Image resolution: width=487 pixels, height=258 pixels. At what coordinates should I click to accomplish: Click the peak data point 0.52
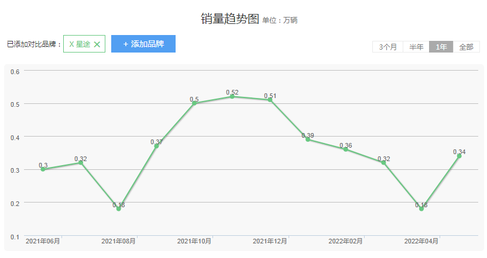tap(232, 96)
